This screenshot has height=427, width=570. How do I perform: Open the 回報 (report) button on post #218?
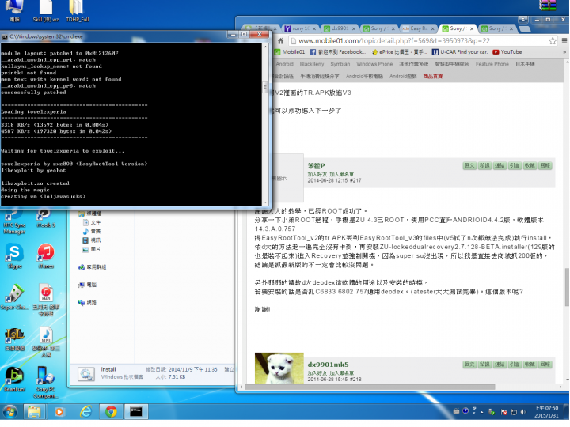coord(545,365)
